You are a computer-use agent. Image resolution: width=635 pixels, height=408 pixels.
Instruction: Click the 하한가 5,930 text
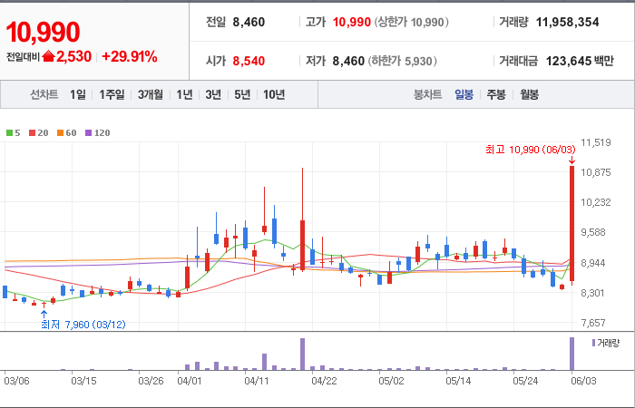tap(402, 61)
